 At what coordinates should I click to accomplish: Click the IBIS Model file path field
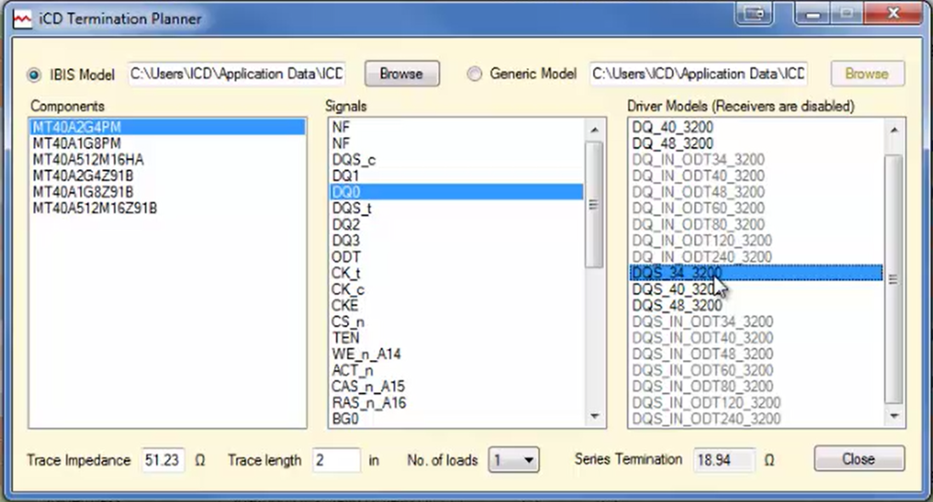(x=236, y=74)
